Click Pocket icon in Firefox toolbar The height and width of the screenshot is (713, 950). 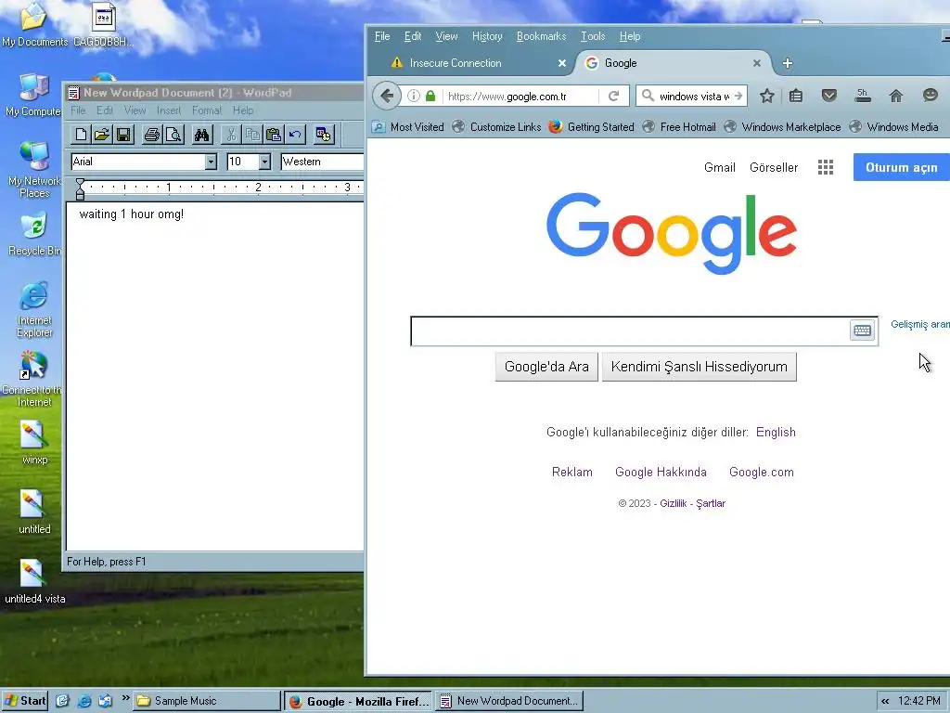[829, 96]
